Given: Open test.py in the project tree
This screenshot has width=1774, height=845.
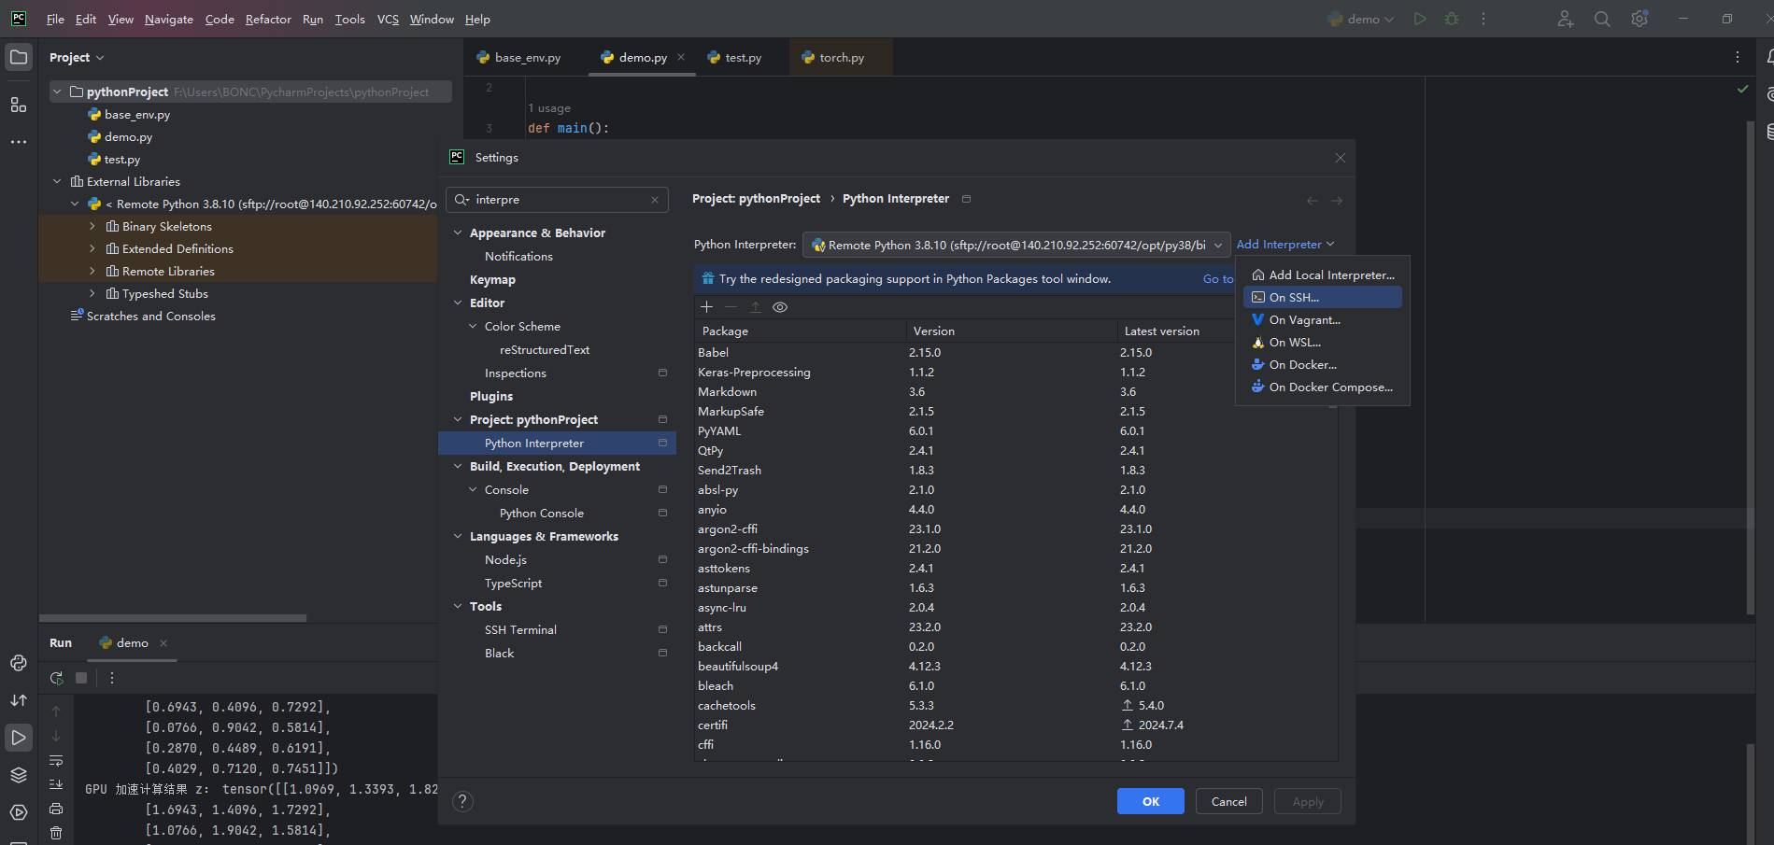Looking at the screenshot, I should click(122, 159).
